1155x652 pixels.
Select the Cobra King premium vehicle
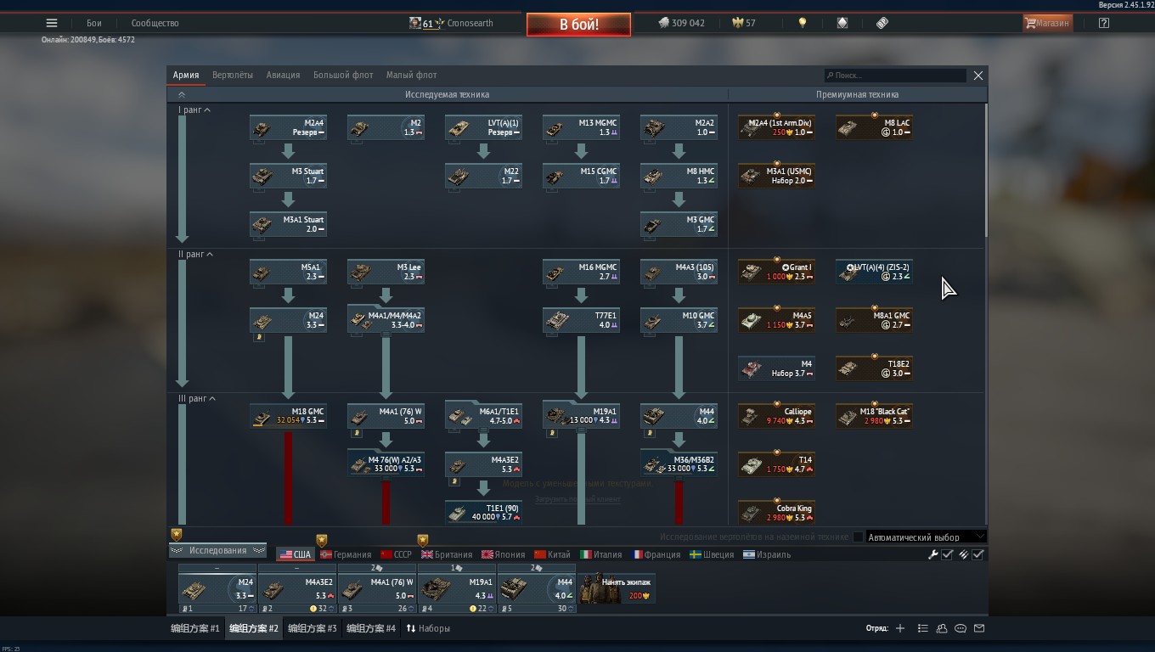776,512
